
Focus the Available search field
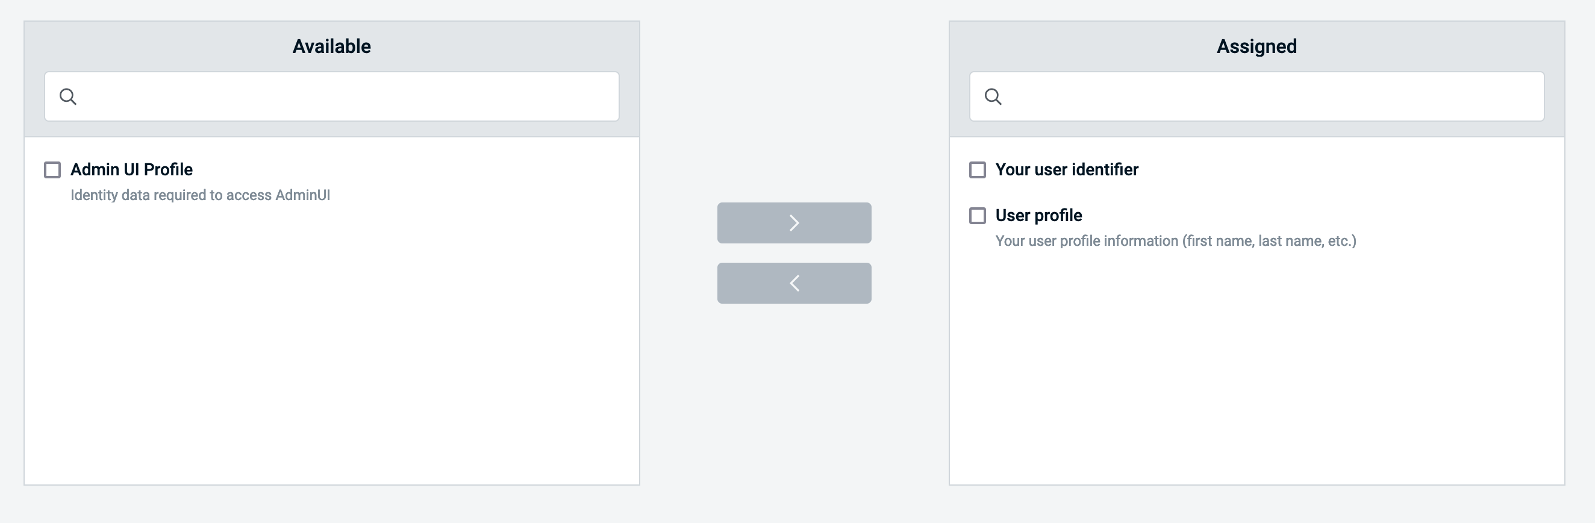pos(347,96)
